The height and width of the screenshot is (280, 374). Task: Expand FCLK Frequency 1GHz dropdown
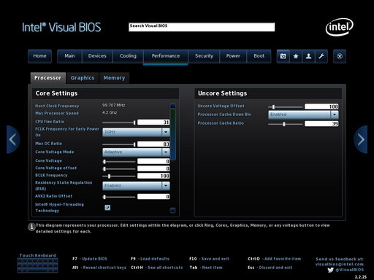click(x=136, y=132)
